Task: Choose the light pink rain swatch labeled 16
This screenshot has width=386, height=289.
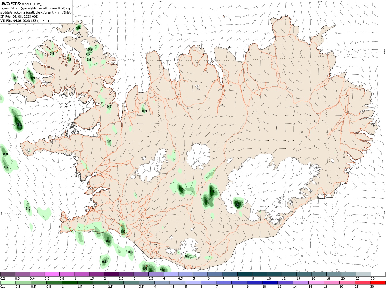Action: click(316, 283)
